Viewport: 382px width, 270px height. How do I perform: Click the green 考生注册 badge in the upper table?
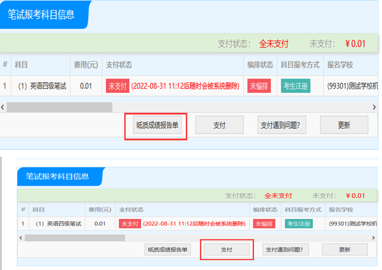(x=295, y=86)
